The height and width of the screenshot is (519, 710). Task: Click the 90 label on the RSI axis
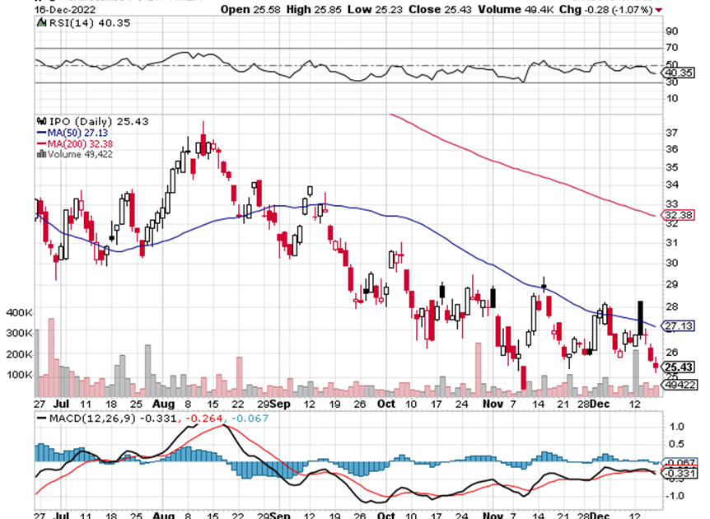[x=672, y=31]
